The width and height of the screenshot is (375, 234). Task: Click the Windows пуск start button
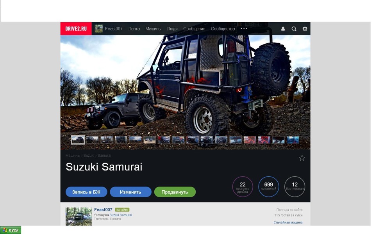click(11, 230)
